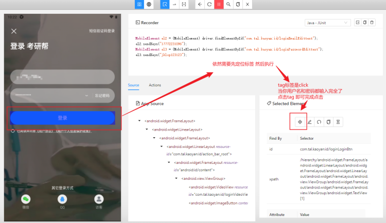Click the phone number input field
386x223 pixels.
62,77
